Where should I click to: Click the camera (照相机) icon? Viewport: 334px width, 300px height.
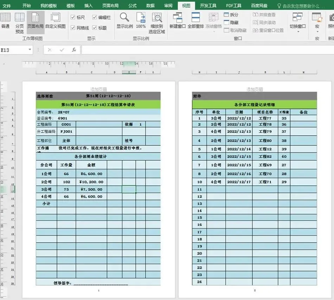click(x=332, y=18)
